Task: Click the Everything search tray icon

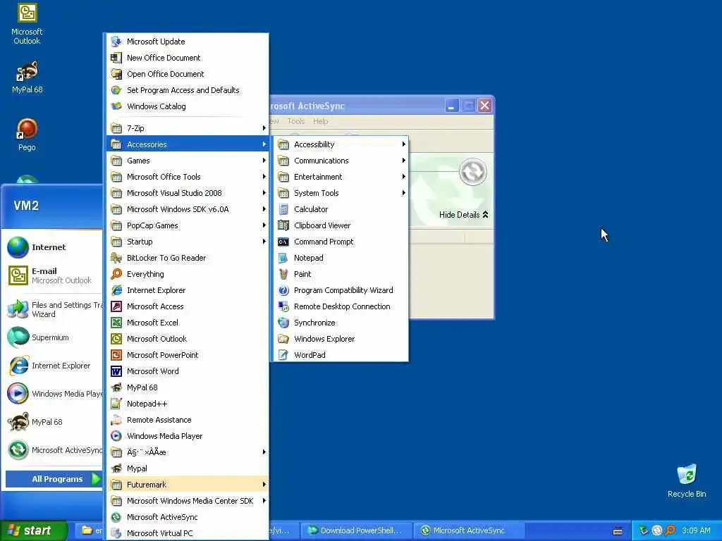Action: 671,530
